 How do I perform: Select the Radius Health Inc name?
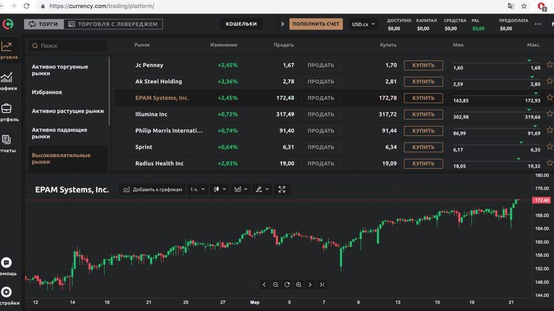click(160, 163)
